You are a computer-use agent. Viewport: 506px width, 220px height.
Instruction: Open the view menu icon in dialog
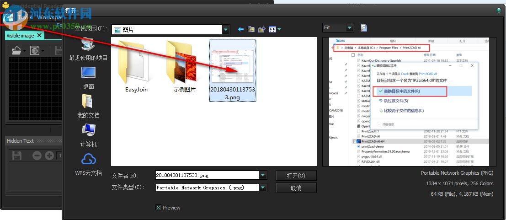pos(275,29)
